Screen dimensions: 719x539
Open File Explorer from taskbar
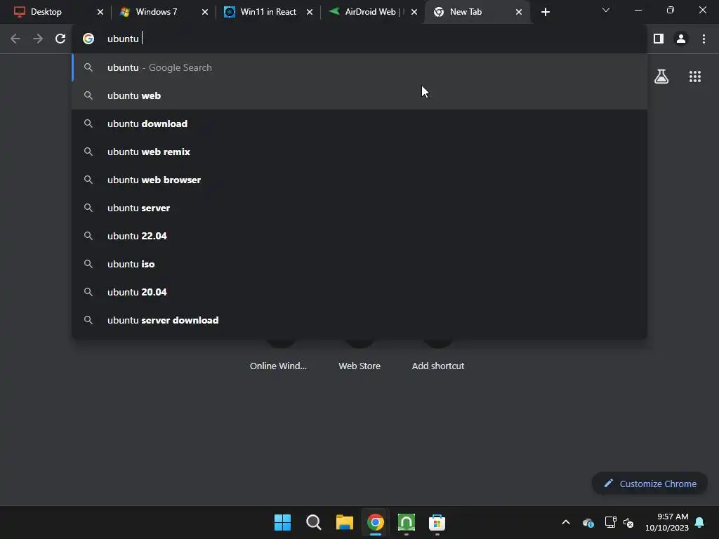344,522
